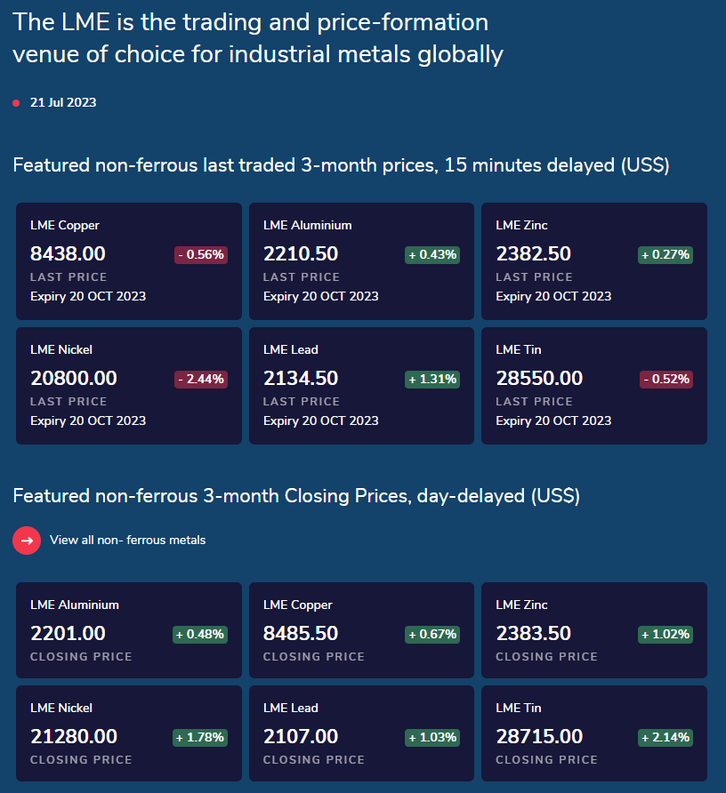Click the -2.44% Nickel change badge

click(201, 380)
